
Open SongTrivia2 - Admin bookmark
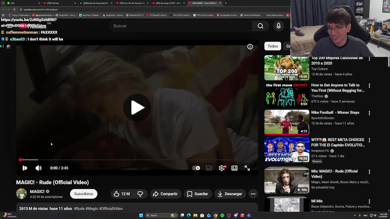[x=113, y=15]
